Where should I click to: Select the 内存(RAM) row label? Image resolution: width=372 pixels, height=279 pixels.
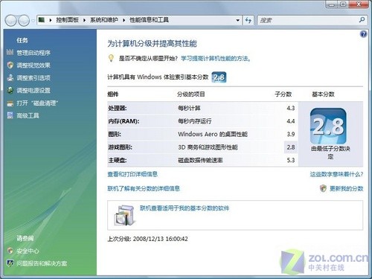(124, 121)
